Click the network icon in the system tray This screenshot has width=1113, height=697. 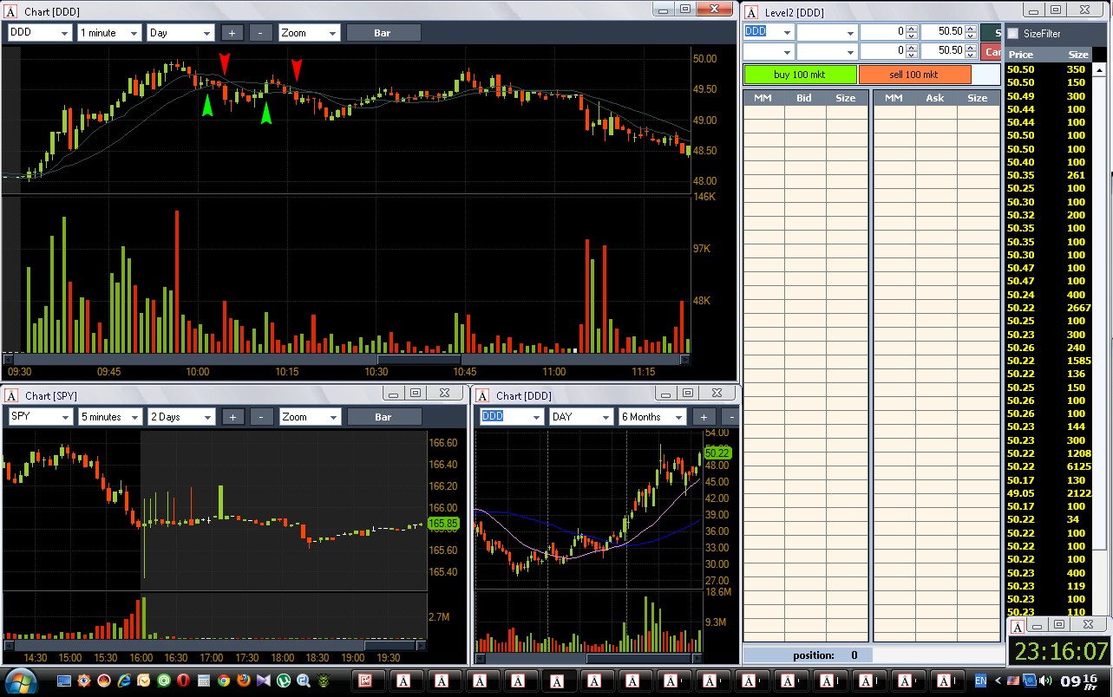point(1030,681)
